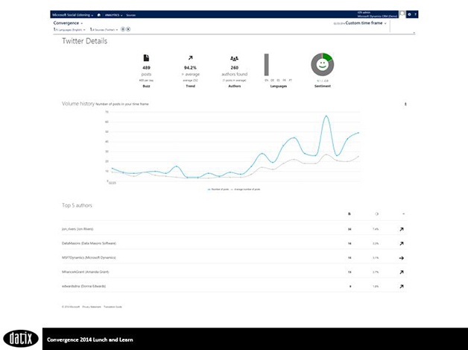This screenshot has width=468, height=350.
Task: Click the '260' authors found value
Action: tap(234, 68)
